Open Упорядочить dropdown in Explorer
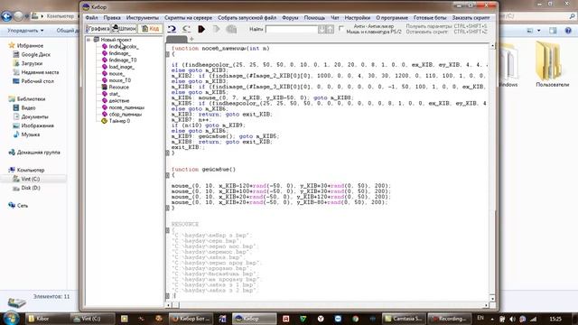 pyautogui.click(x=25, y=31)
